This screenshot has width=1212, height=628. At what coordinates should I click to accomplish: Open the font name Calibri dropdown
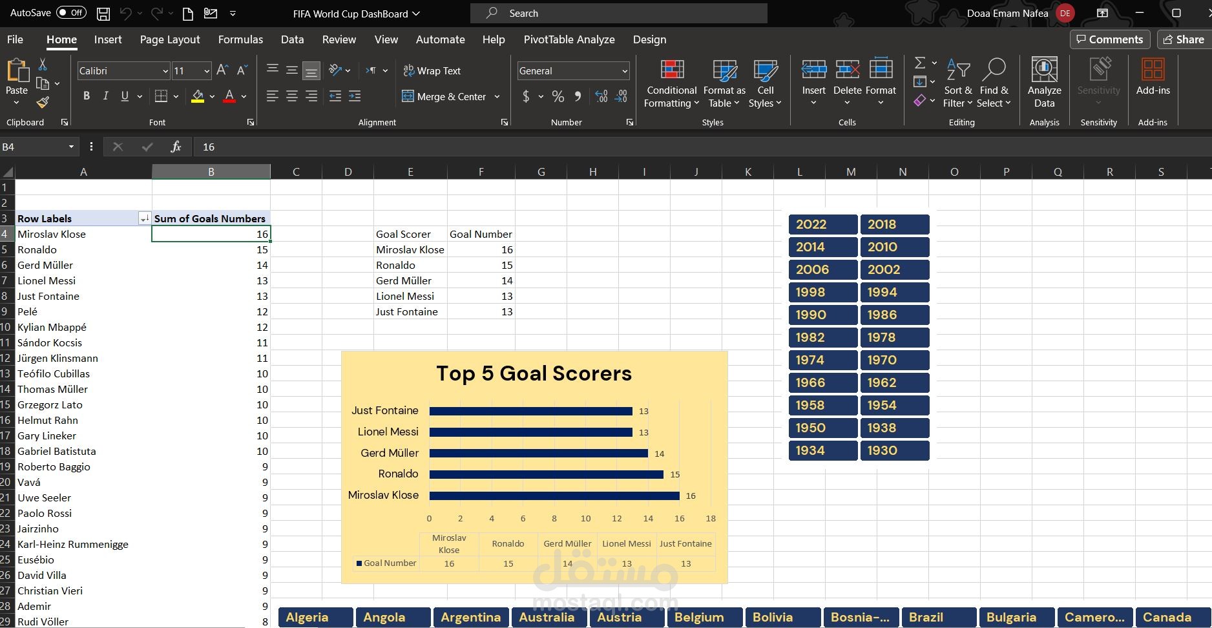point(165,71)
